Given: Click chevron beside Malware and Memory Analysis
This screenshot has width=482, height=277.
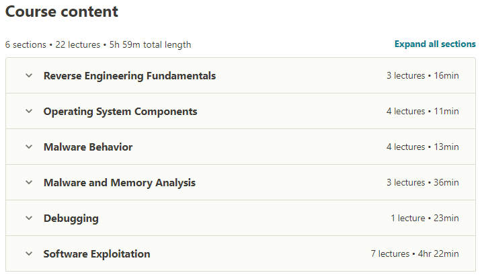Looking at the screenshot, I should click(29, 183).
